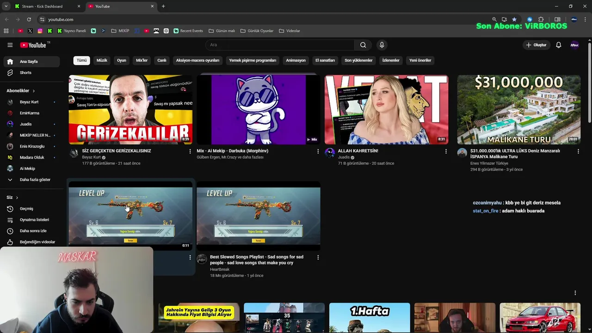Open options menu for Malikane Turu video

pyautogui.click(x=578, y=151)
